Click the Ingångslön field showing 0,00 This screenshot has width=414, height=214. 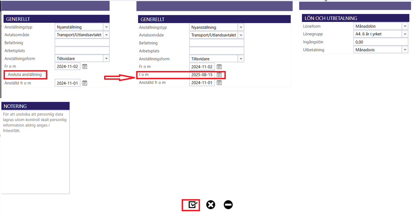pyautogui.click(x=381, y=42)
